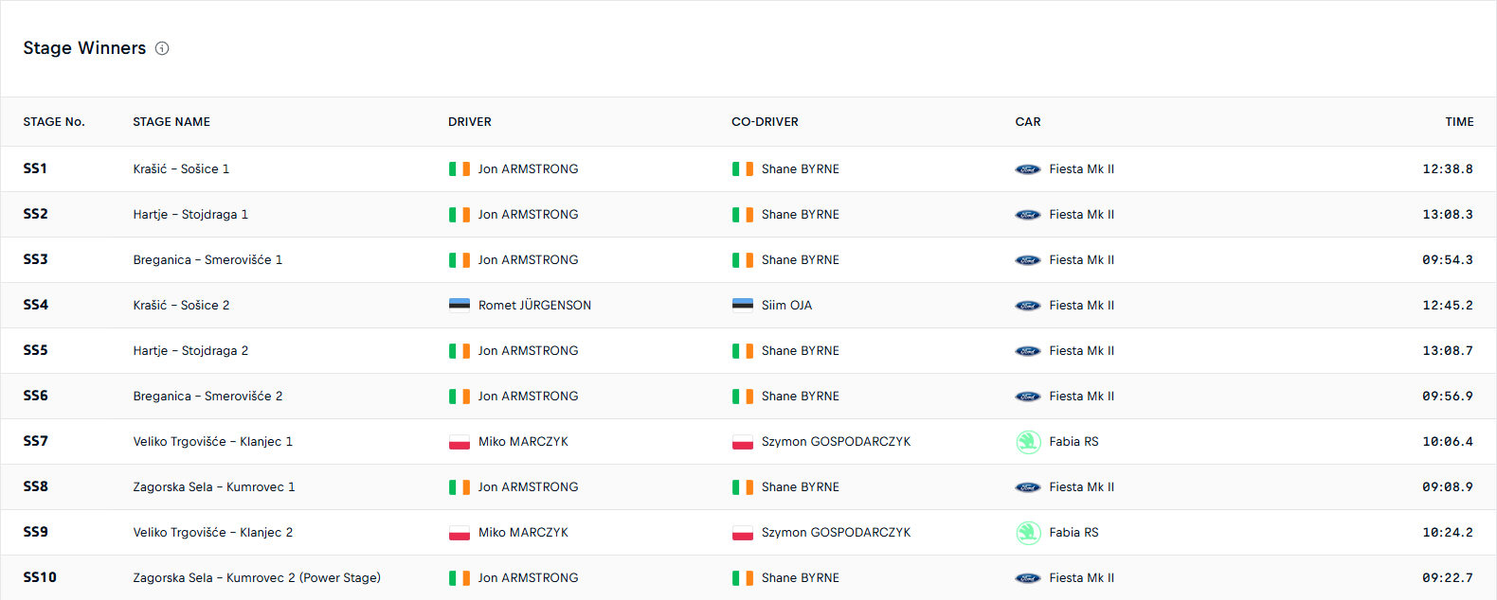The width and height of the screenshot is (1497, 600).
Task: Sort by the STAGE No. column header
Action: coord(54,122)
